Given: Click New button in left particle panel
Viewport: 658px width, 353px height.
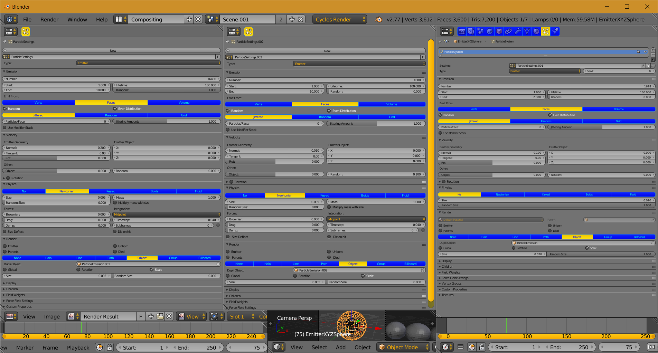Looking at the screenshot, I should 112,51.
